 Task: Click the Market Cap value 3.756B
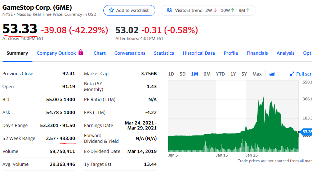(x=149, y=73)
